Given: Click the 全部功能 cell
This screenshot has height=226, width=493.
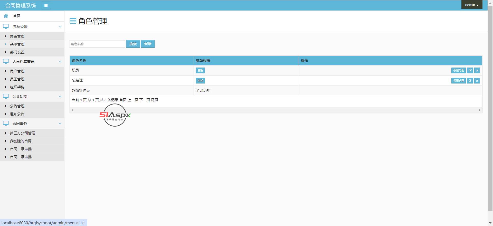Looking at the screenshot, I should pyautogui.click(x=246, y=90).
